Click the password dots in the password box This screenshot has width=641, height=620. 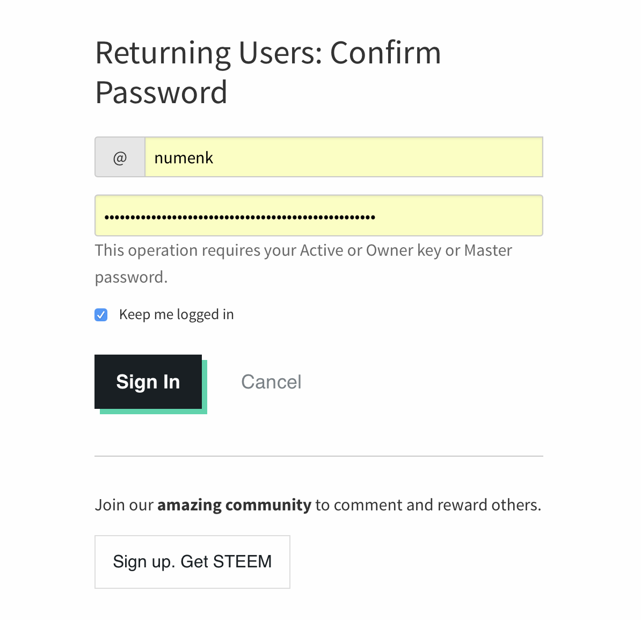(x=239, y=217)
